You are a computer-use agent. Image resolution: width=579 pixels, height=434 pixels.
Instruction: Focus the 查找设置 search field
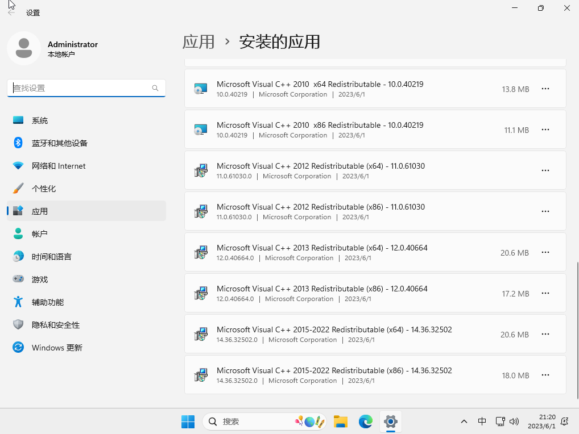point(86,88)
